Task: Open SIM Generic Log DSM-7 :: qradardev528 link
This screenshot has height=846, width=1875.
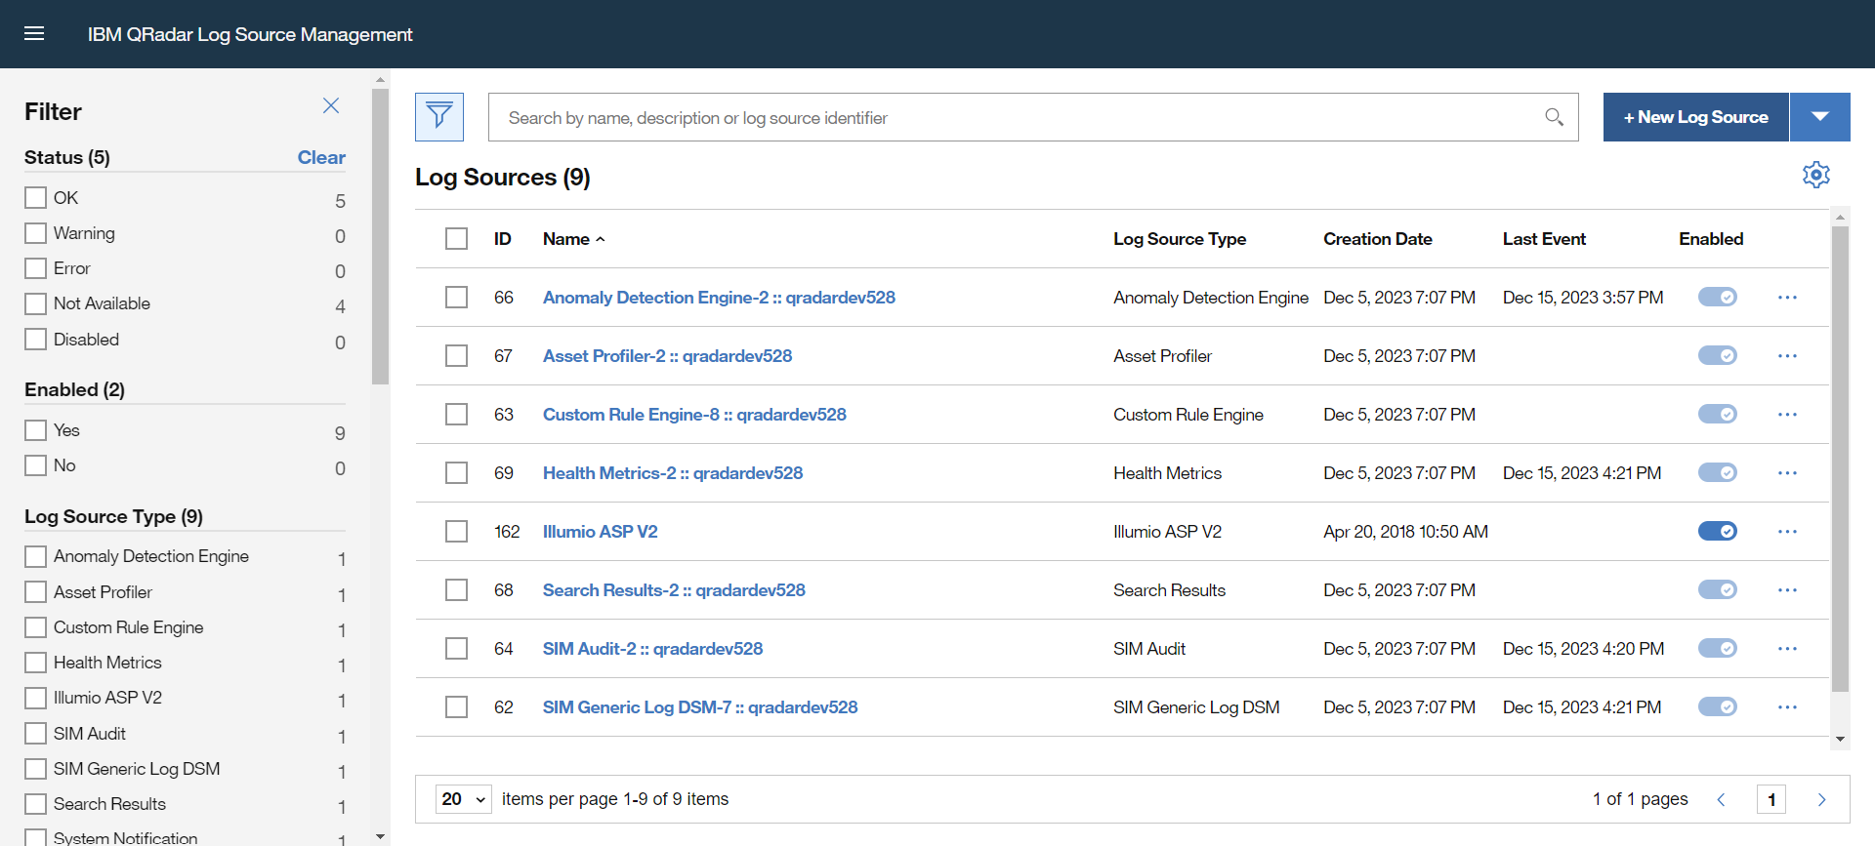Action: 700,707
